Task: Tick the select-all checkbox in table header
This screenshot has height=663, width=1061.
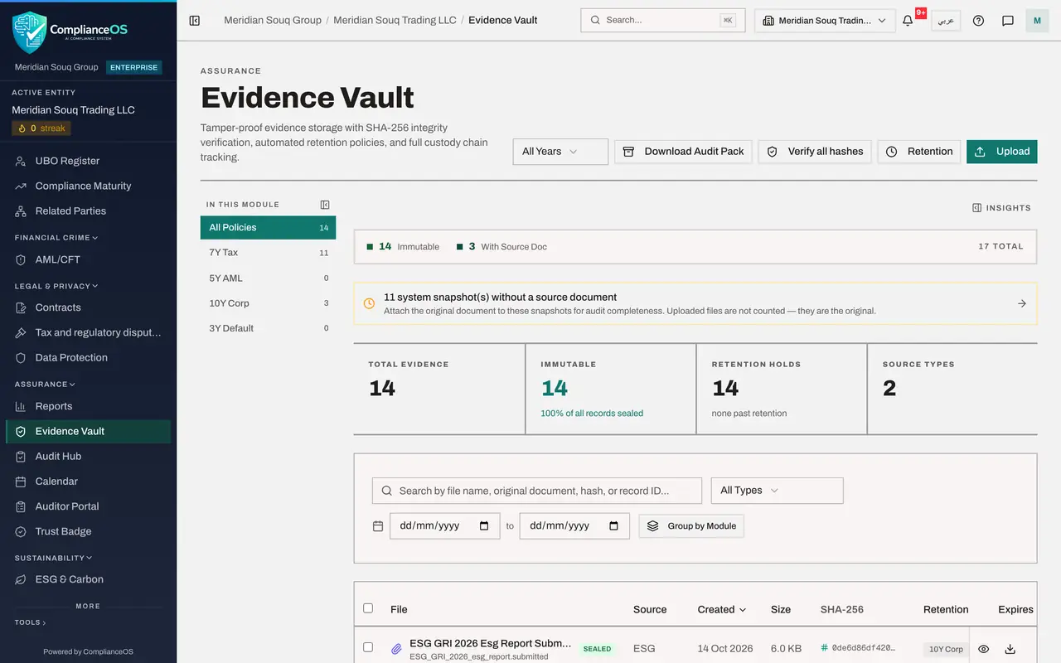Action: coord(368,608)
